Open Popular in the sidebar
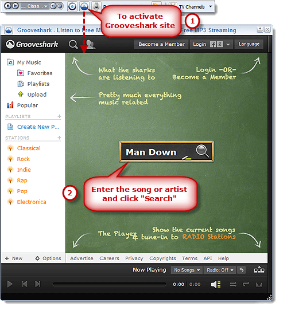287x318 pixels. [x=22, y=105]
